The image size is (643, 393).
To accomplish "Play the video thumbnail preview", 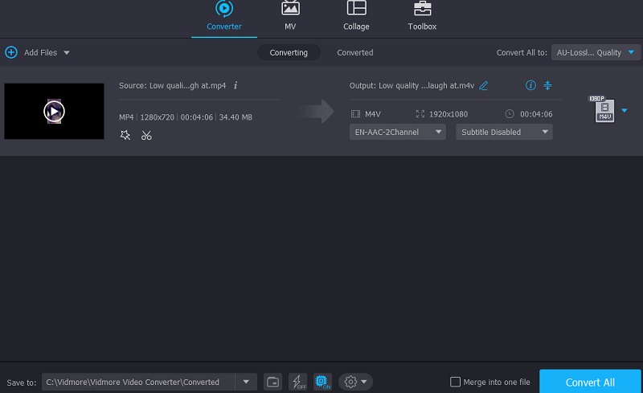I will pyautogui.click(x=54, y=111).
